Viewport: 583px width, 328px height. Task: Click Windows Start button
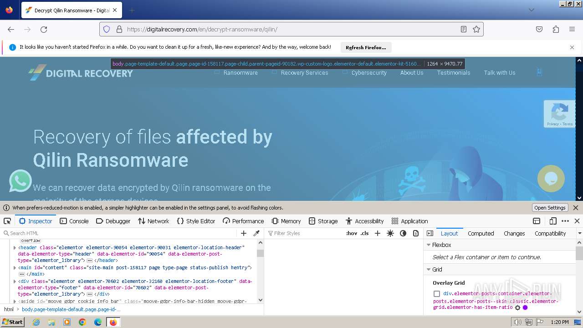point(12,322)
